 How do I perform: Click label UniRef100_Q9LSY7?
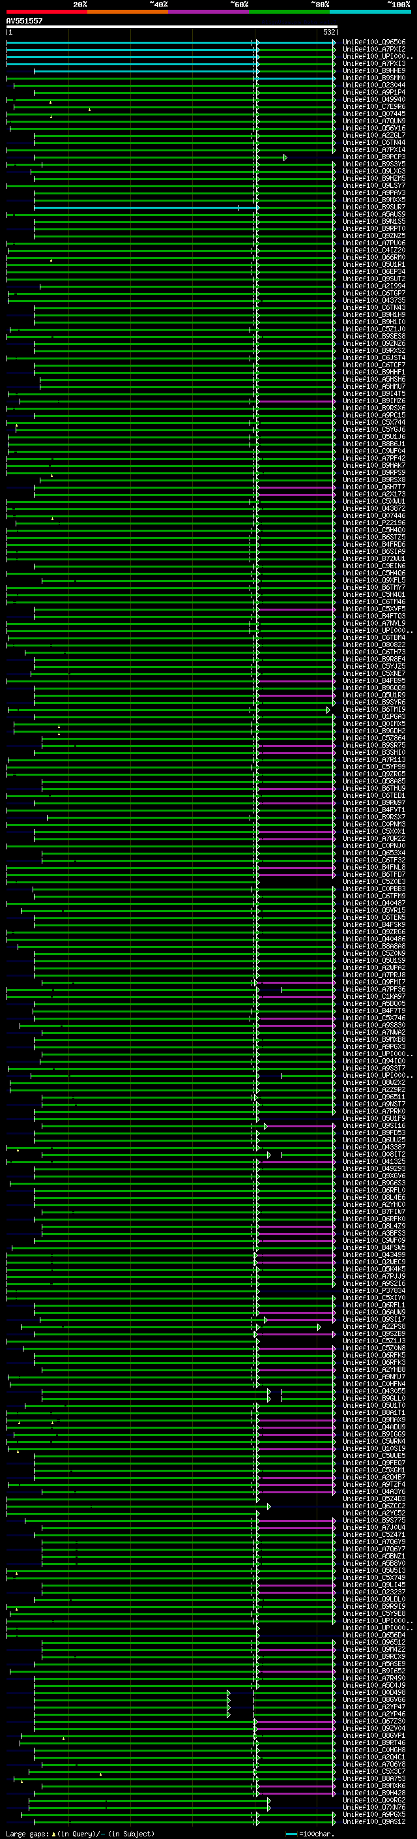pos(373,186)
